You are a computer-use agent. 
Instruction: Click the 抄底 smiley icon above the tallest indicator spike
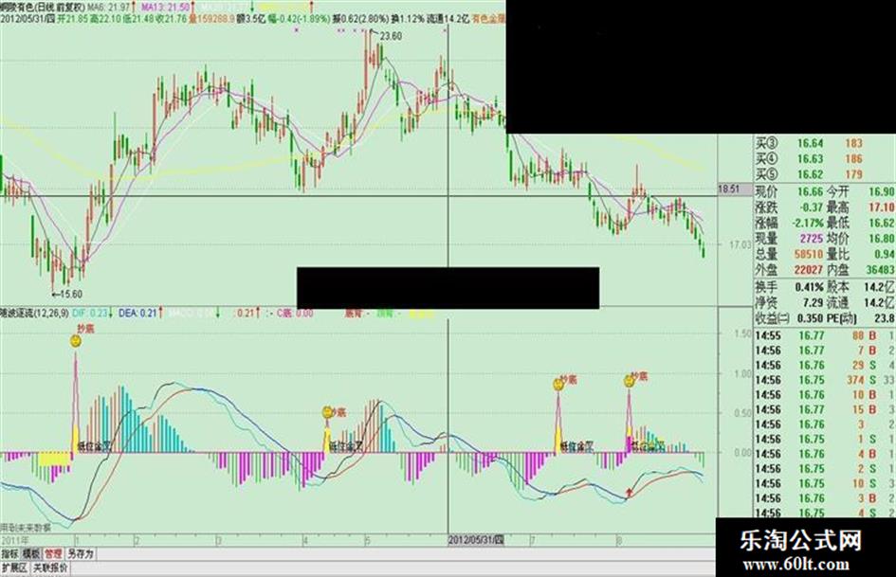point(76,341)
